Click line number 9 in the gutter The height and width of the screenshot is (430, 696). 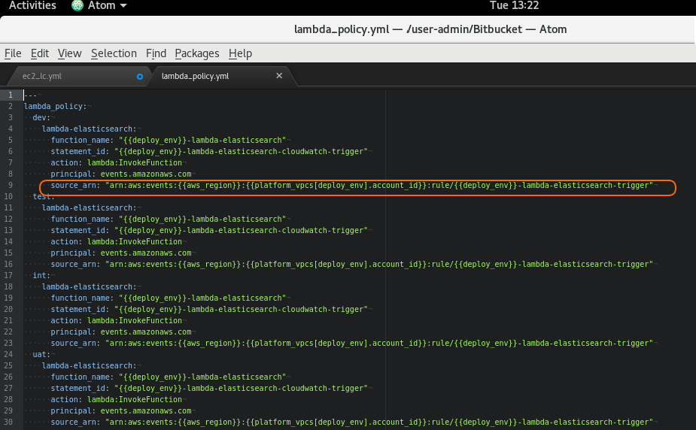coord(11,185)
